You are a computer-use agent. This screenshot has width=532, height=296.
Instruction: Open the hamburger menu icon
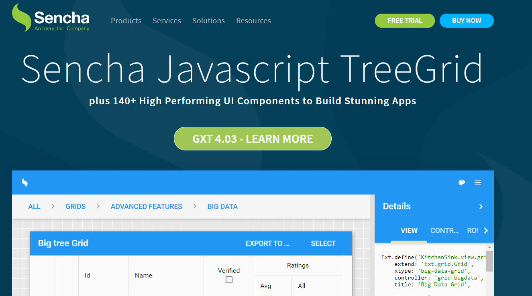478,182
